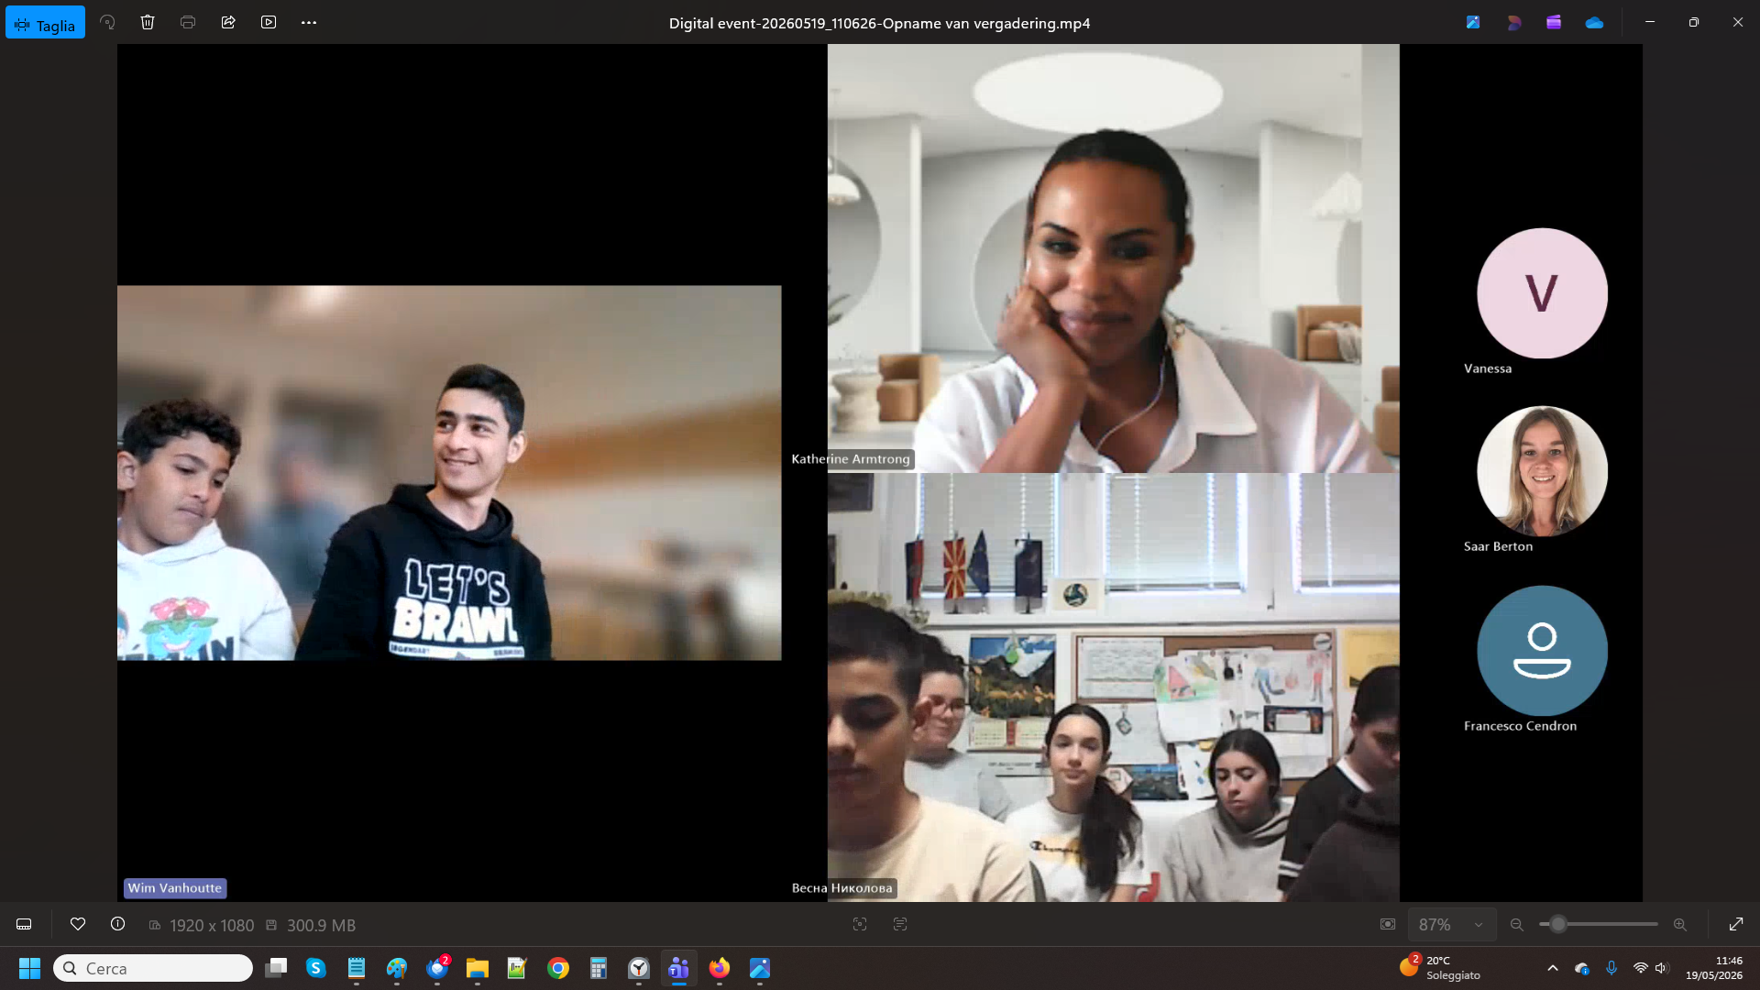Screen dimensions: 1760x990
Task: Click the Taglia trim button
Action: coord(45,23)
